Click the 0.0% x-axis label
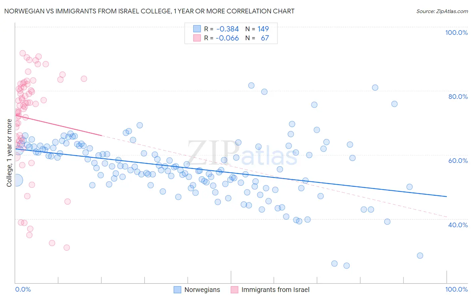472x299 pixels. click(x=23, y=289)
